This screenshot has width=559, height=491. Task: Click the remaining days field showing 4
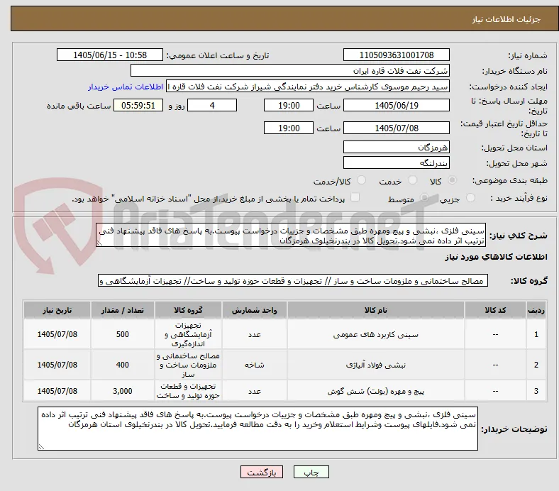[x=212, y=106]
